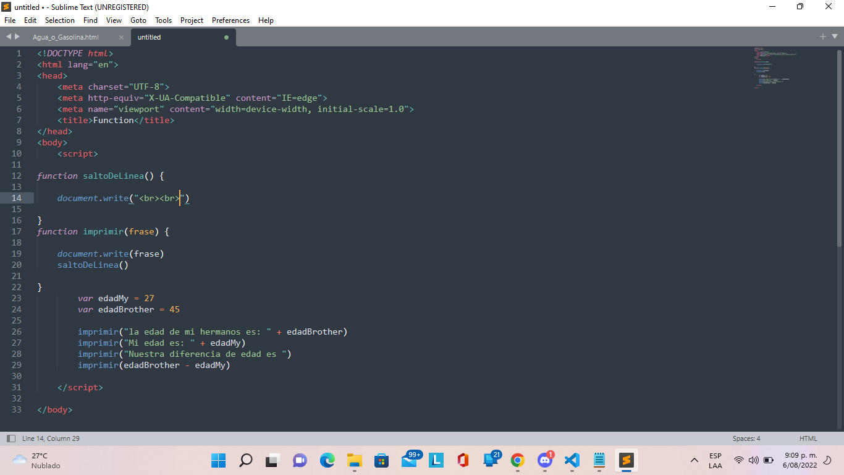The width and height of the screenshot is (844, 475).
Task: Open the File menu
Action: 10,20
